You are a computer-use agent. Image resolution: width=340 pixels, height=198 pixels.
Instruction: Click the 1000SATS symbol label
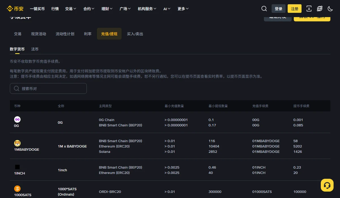pos(23,195)
